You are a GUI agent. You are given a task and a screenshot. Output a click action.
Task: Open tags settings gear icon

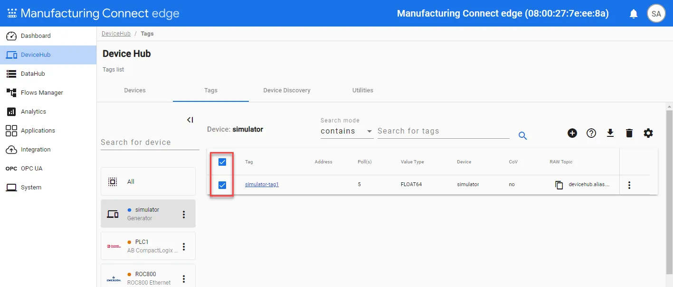[648, 133]
